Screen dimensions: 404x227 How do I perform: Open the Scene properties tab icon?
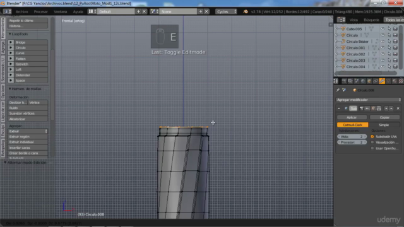tap(357, 81)
